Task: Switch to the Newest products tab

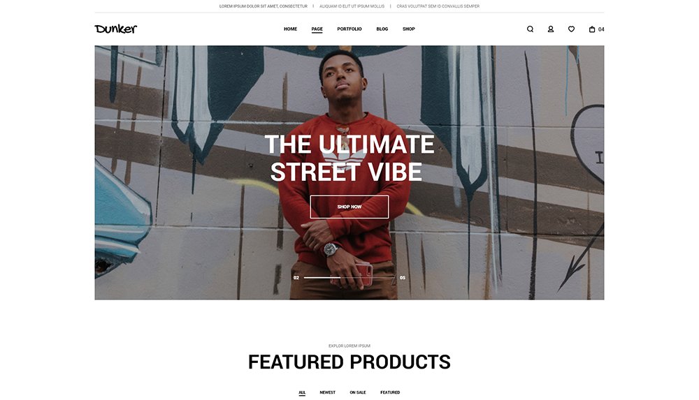Action: [x=327, y=392]
